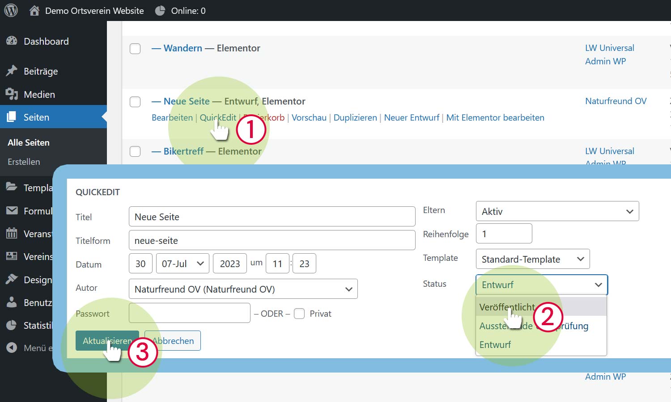Open the Eltern dropdown showing Aktiv
Screen dimensions: 671x402
pyautogui.click(x=557, y=211)
